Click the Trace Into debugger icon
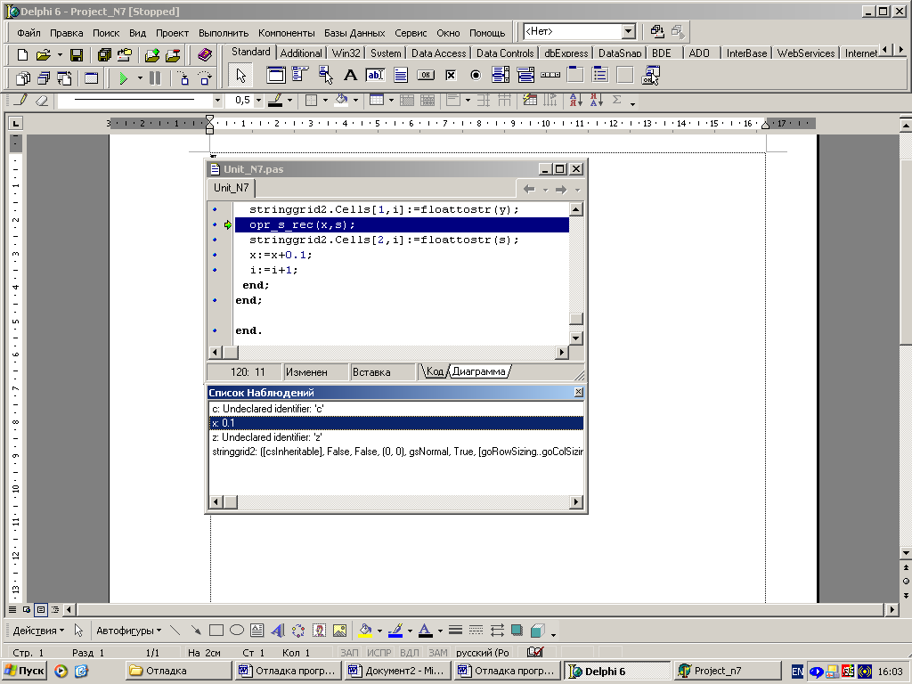 [183, 78]
